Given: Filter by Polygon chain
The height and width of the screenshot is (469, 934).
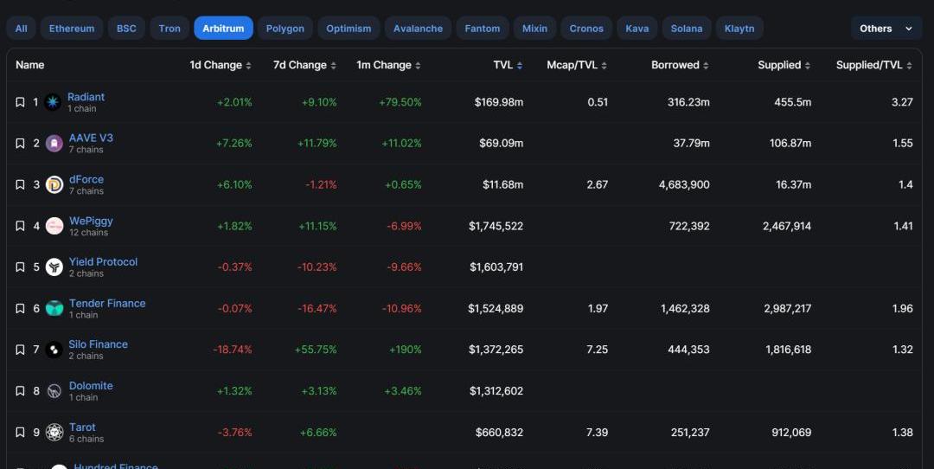Looking at the screenshot, I should (x=285, y=28).
